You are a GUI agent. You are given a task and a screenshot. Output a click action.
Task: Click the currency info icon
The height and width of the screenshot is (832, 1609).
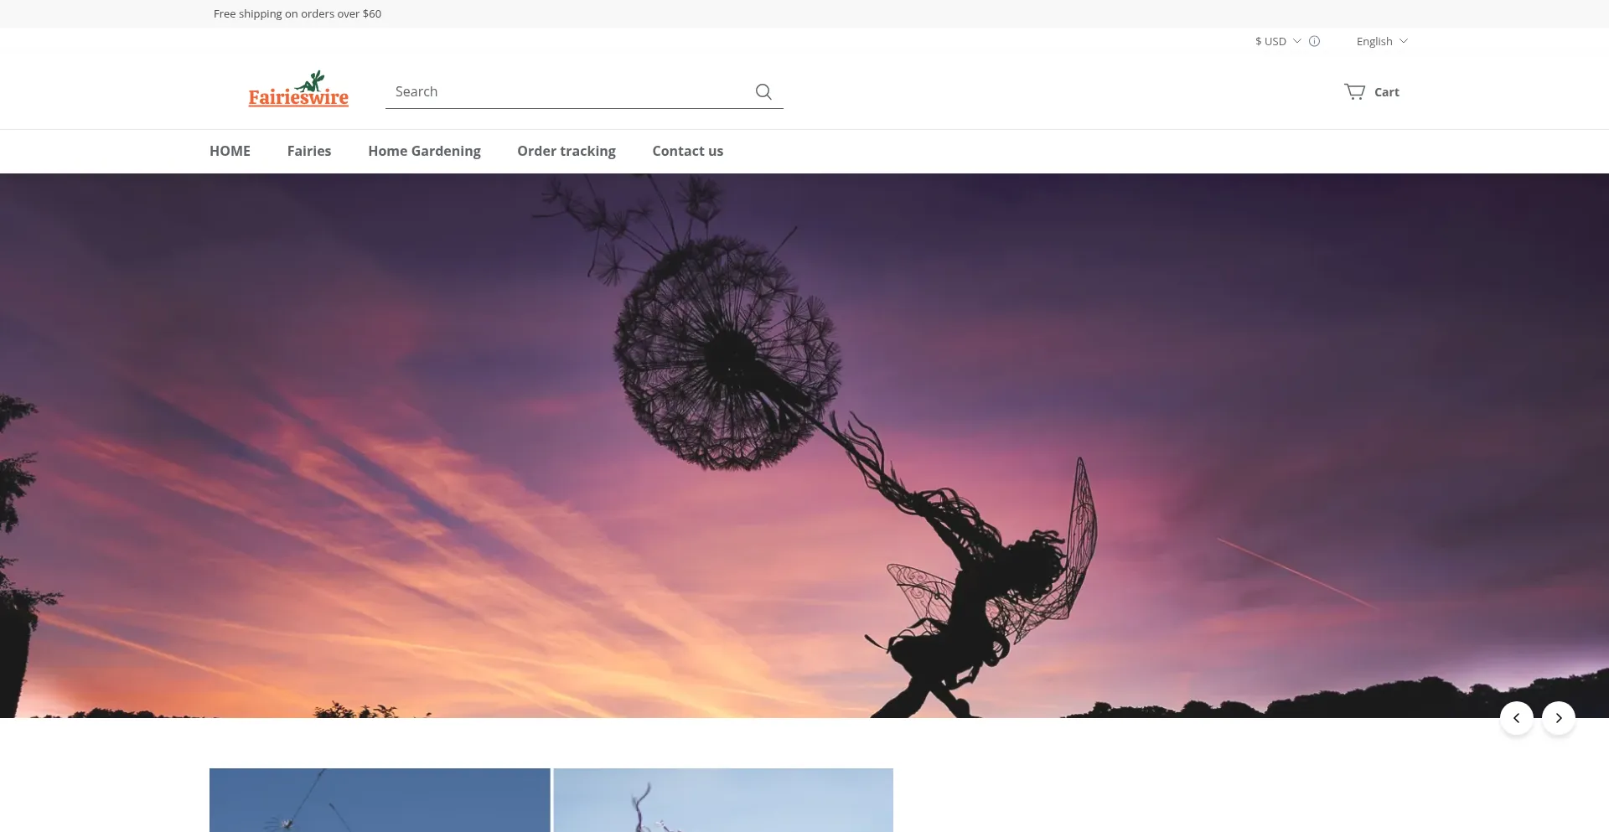1314,41
